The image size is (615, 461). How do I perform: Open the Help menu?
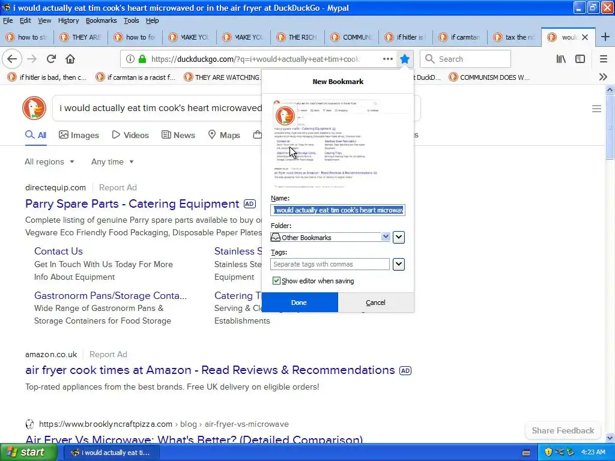pyautogui.click(x=152, y=20)
